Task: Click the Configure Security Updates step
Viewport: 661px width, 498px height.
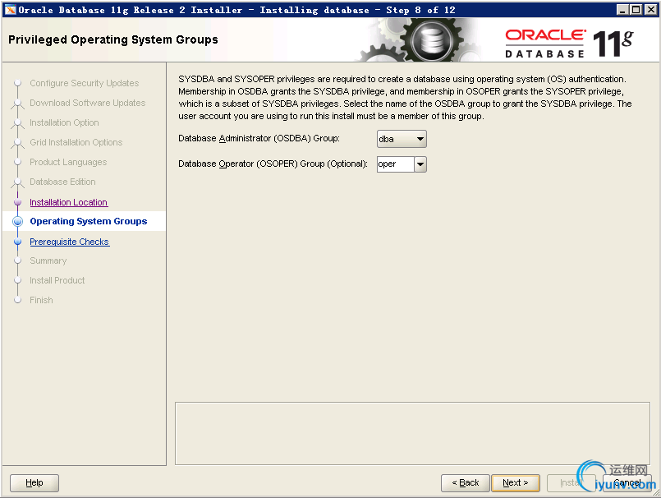Action: [x=85, y=83]
